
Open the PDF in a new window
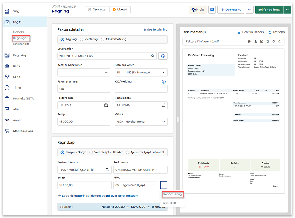click(261, 42)
